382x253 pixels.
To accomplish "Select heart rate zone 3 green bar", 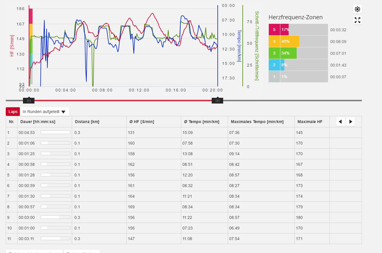I will pyautogui.click(x=288, y=53).
